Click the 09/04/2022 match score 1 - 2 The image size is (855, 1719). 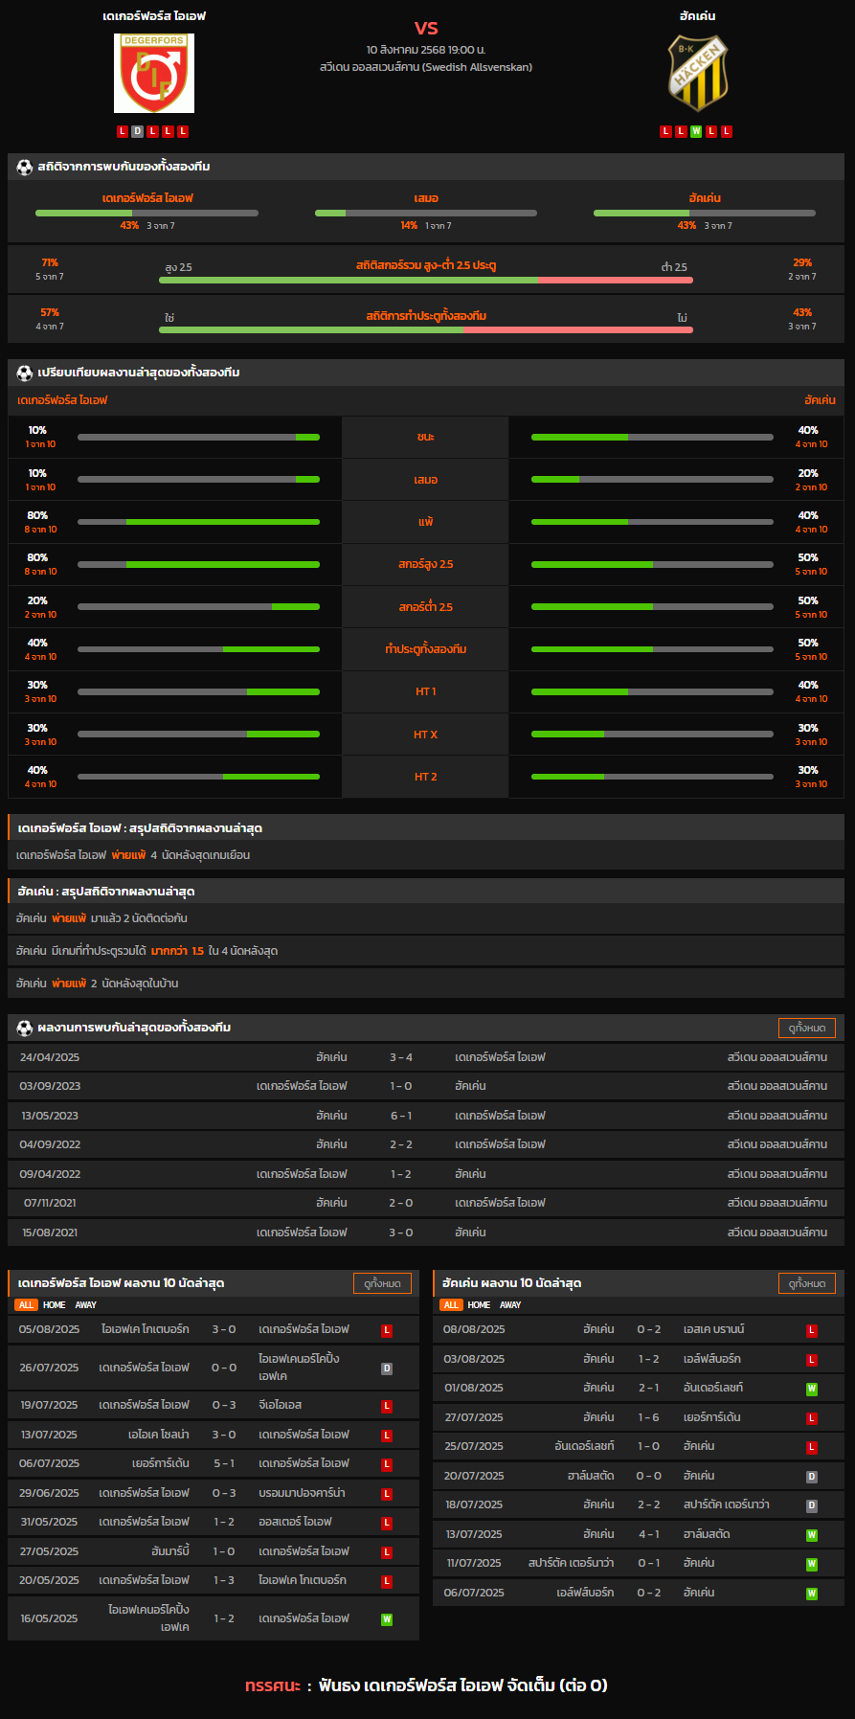(401, 1174)
